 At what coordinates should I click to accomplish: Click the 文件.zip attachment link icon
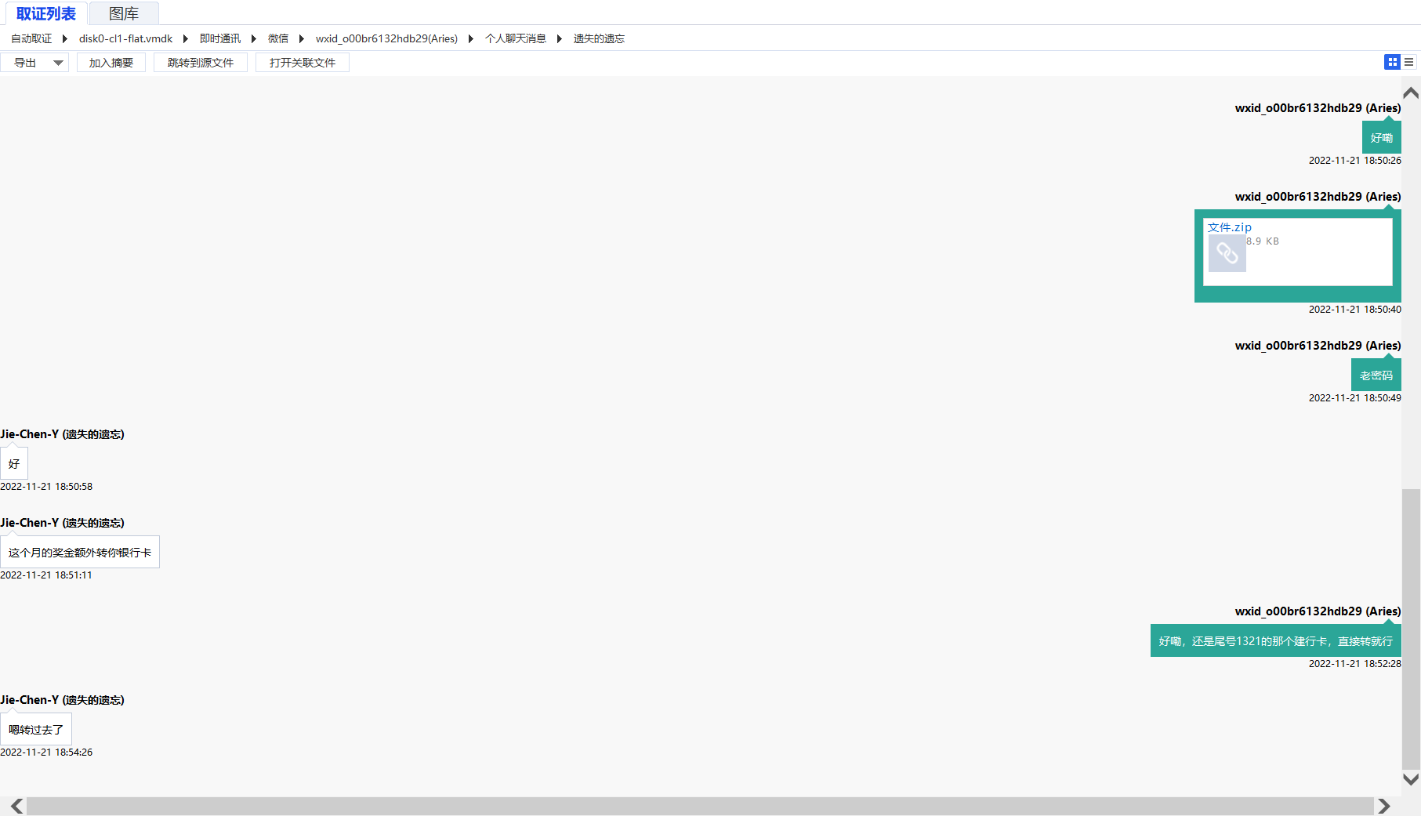pyautogui.click(x=1227, y=253)
